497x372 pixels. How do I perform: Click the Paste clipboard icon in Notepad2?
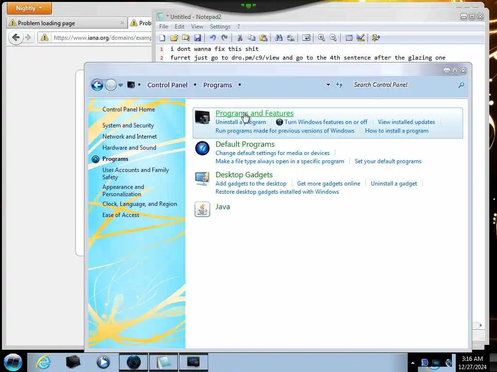click(x=264, y=38)
